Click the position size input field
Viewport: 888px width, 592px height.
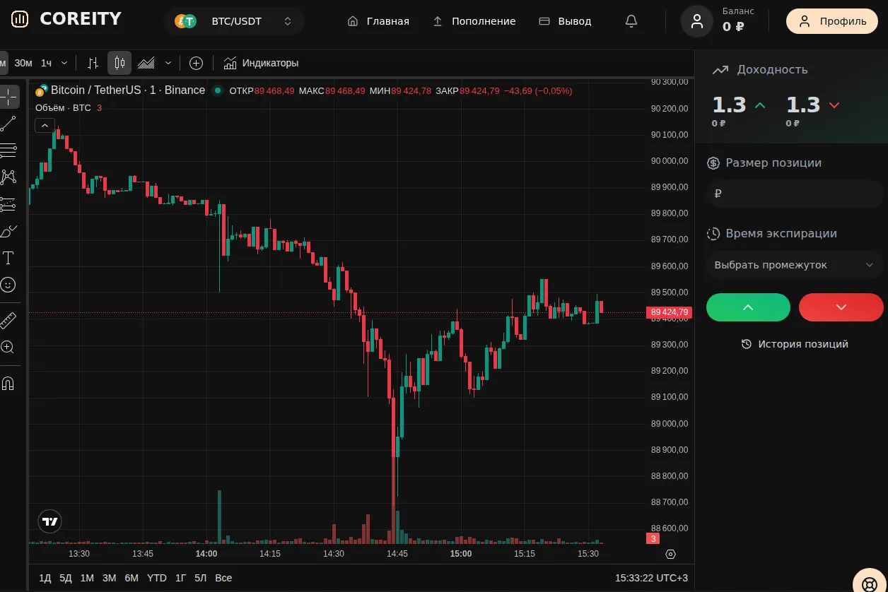(795, 194)
